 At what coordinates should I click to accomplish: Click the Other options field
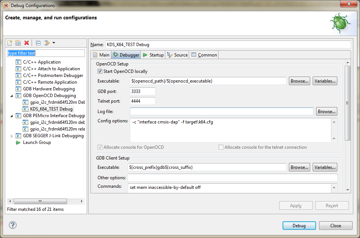point(233,177)
